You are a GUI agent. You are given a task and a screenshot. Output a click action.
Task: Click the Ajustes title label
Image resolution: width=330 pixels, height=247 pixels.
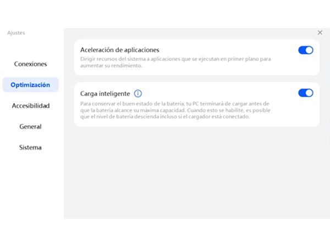click(x=16, y=33)
